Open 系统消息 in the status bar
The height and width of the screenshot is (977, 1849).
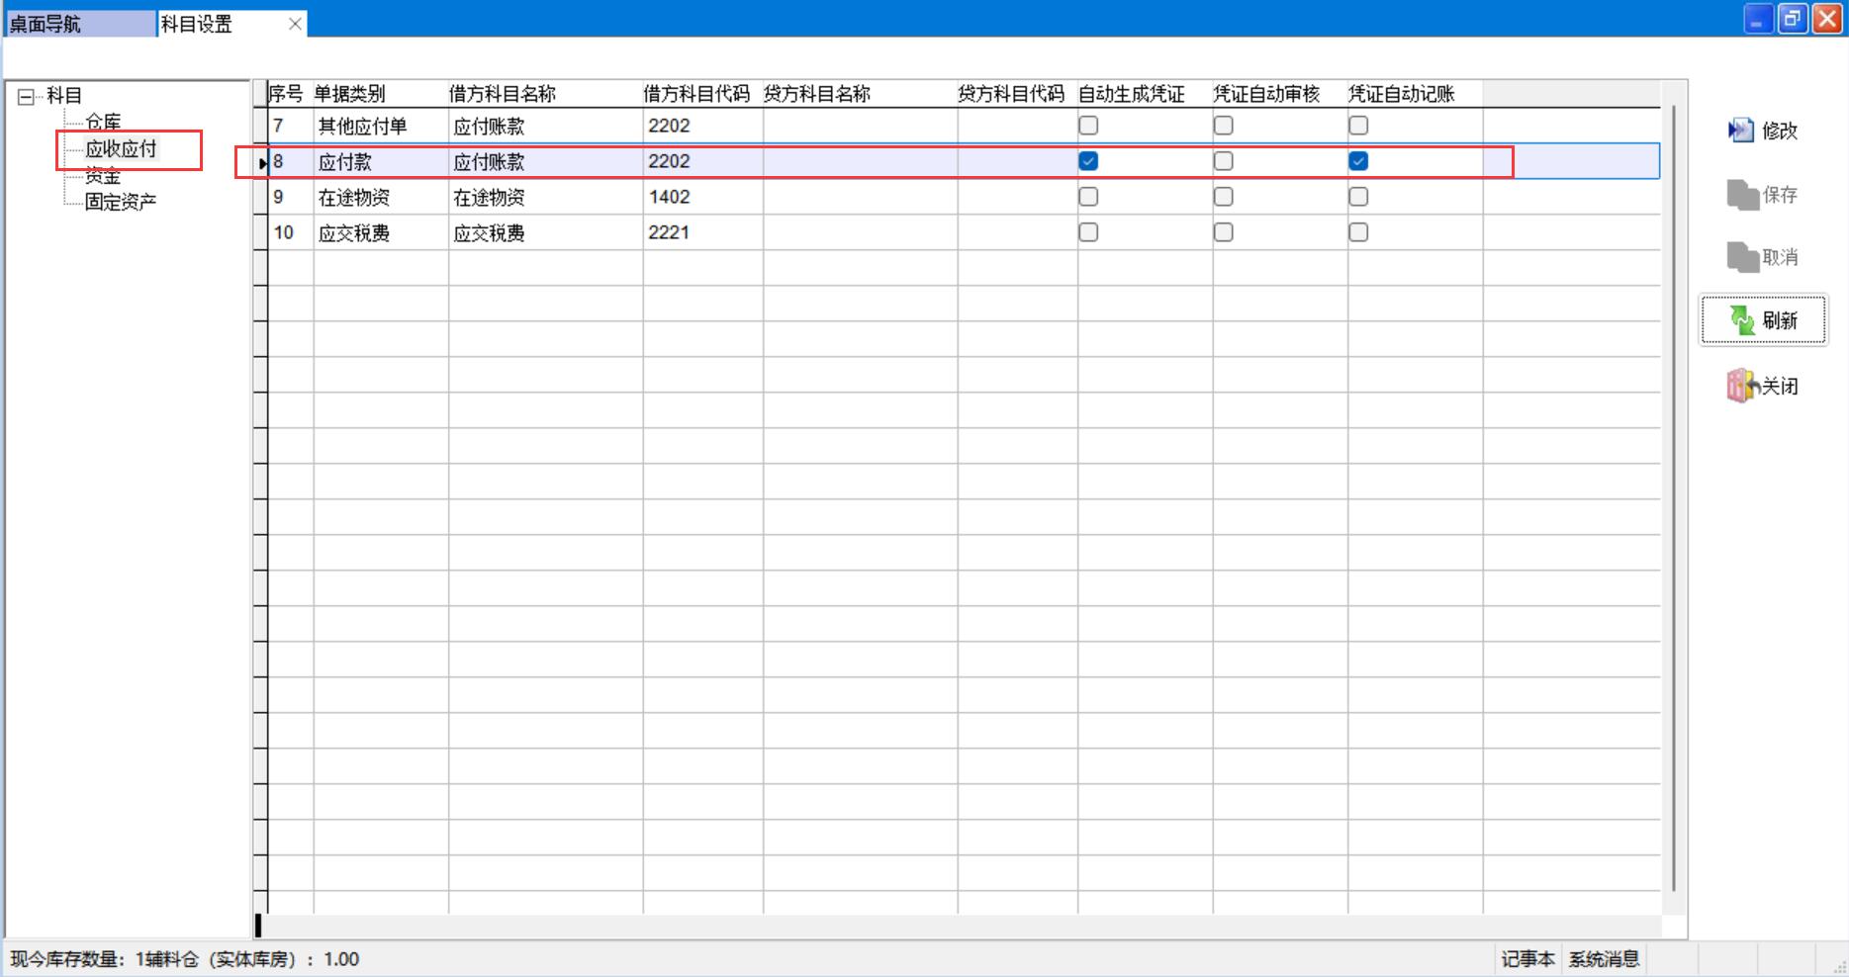pyautogui.click(x=1604, y=959)
